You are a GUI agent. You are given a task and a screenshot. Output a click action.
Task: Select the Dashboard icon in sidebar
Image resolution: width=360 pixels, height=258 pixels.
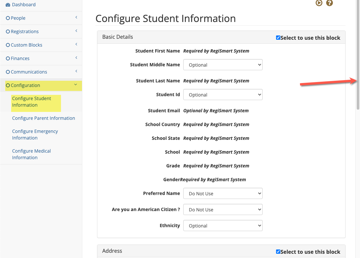click(x=7, y=4)
